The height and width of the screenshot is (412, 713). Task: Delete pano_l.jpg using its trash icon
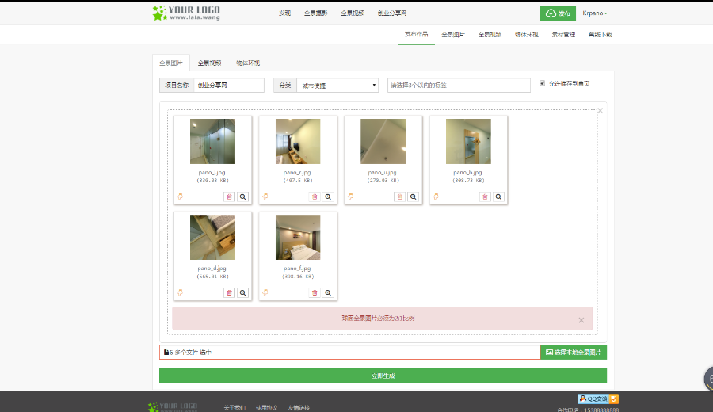pos(229,197)
